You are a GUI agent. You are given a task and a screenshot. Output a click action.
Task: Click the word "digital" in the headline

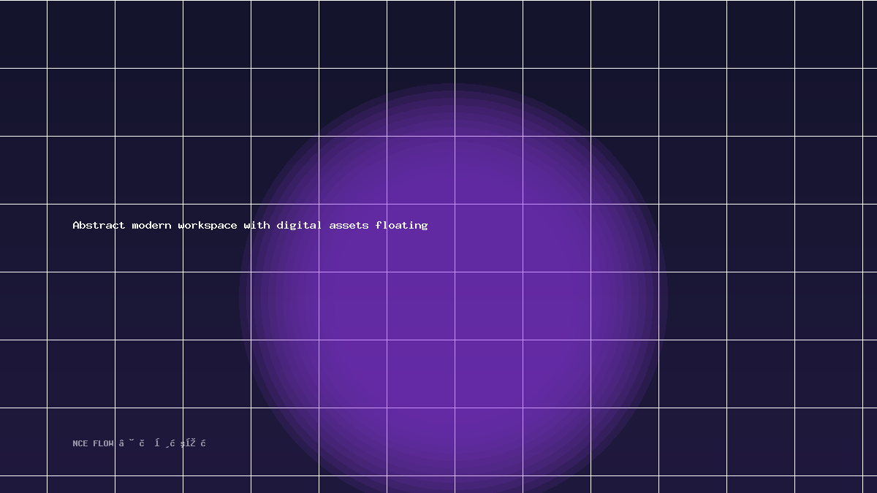point(300,225)
